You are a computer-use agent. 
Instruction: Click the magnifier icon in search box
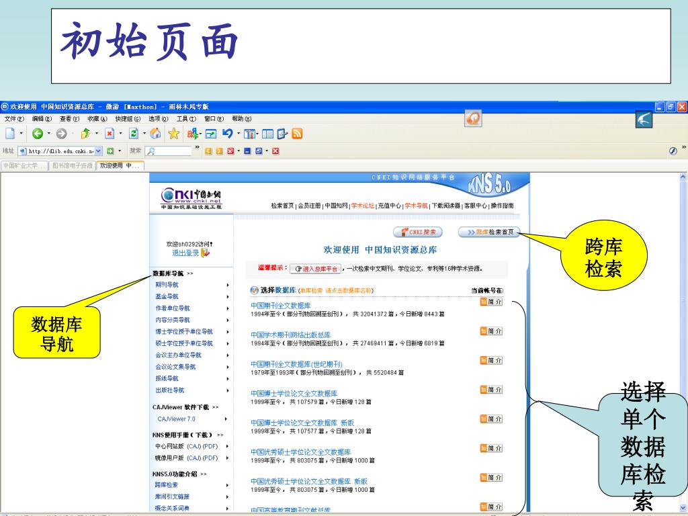coord(151,151)
